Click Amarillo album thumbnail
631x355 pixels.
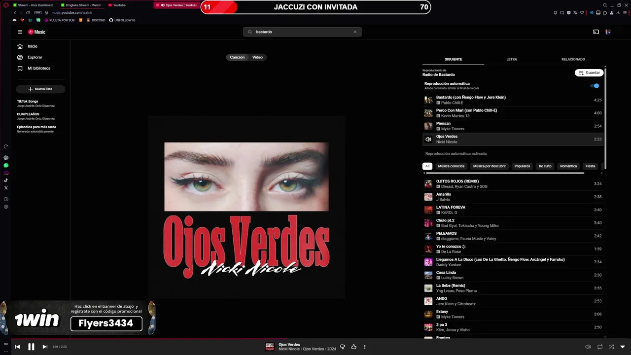(428, 197)
